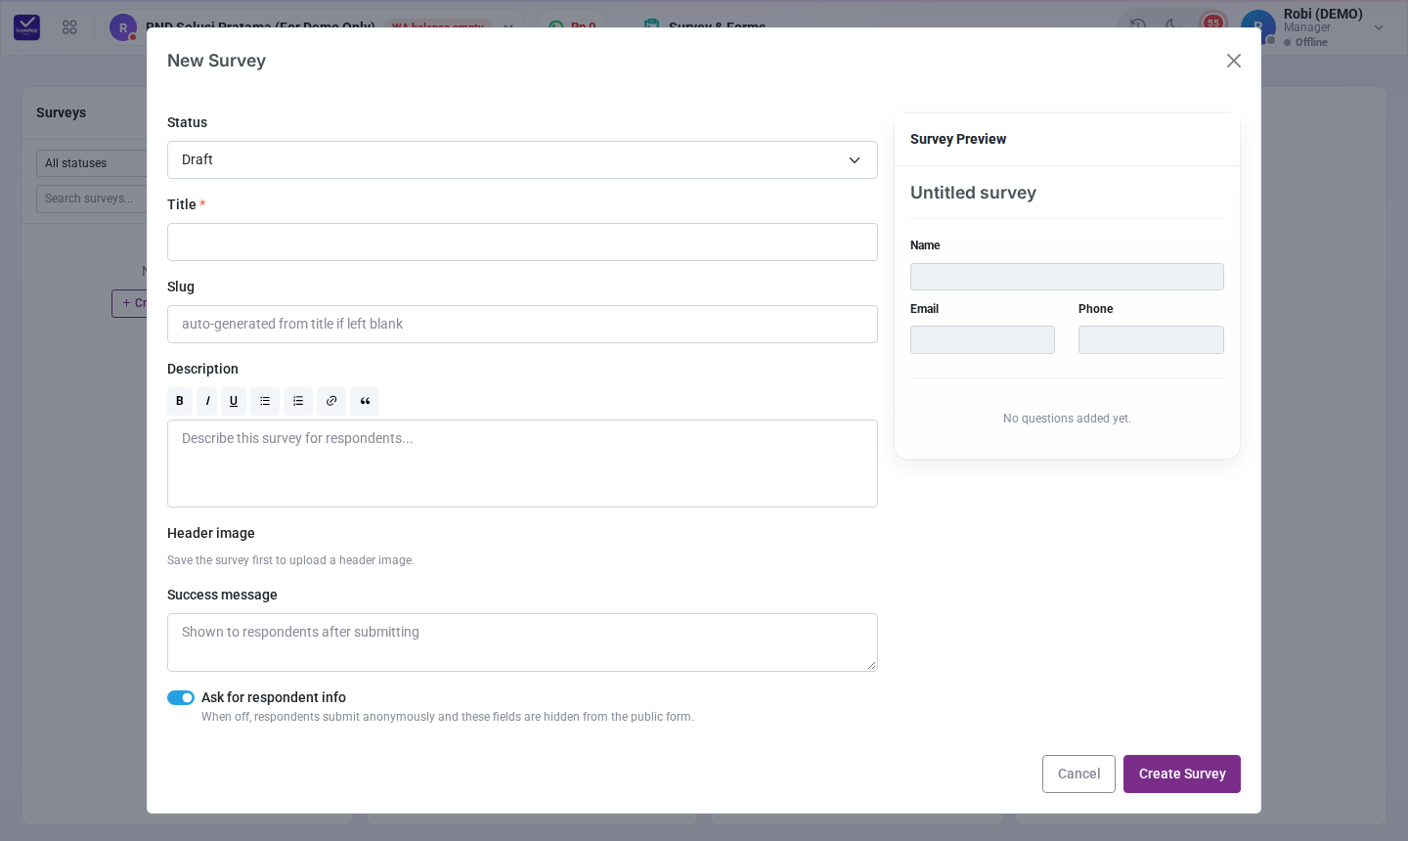Click the "Save the survey first to upload" note
This screenshot has height=841, width=1408.
(x=290, y=560)
